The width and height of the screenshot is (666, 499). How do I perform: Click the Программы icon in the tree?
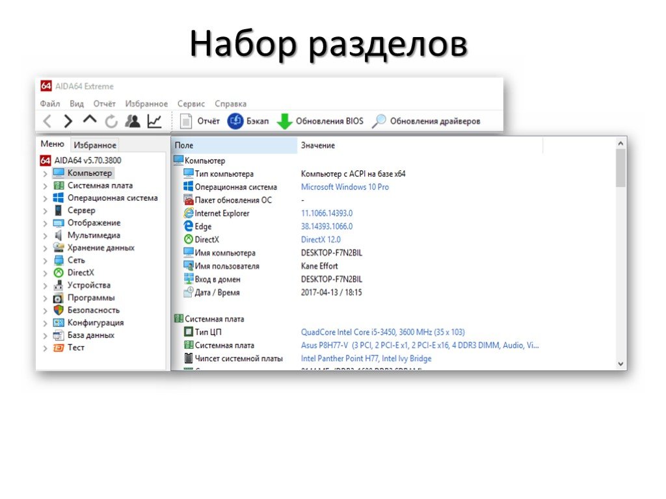pos(59,298)
